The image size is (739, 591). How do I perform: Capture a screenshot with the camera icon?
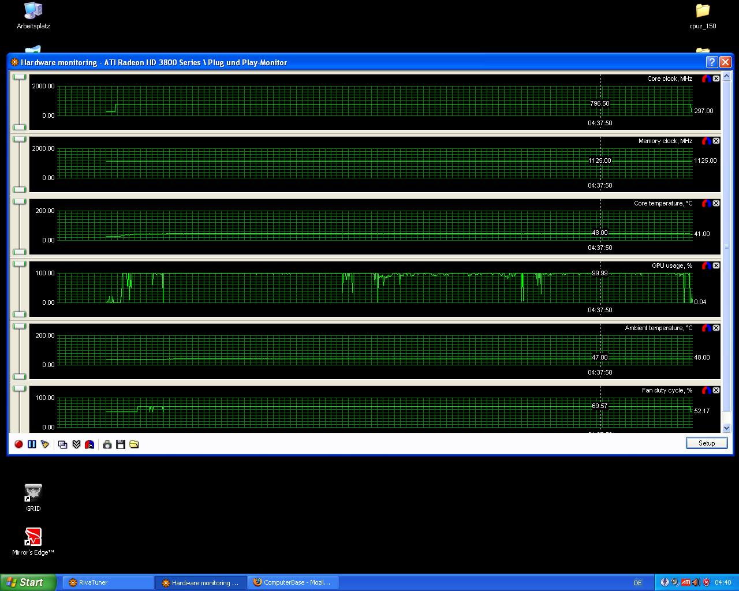[x=107, y=444]
